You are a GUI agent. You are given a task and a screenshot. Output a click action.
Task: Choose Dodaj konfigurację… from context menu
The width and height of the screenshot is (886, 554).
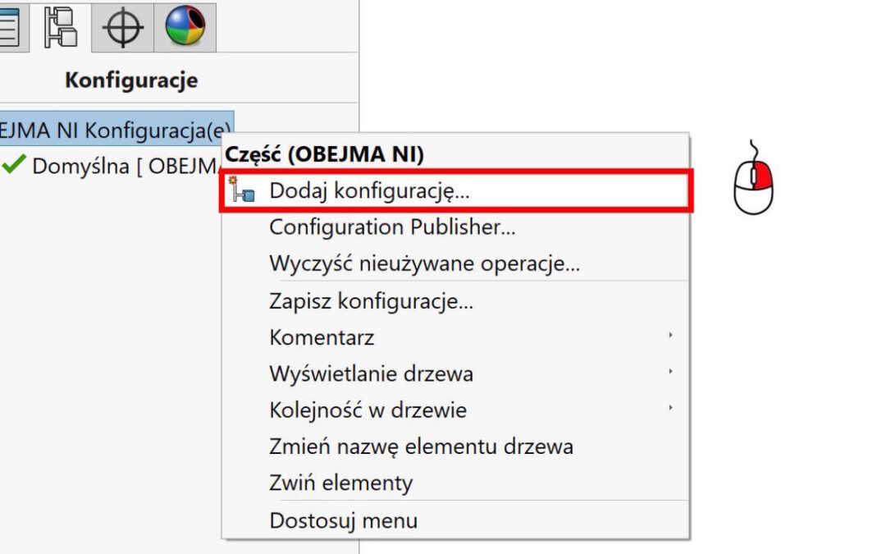369,190
